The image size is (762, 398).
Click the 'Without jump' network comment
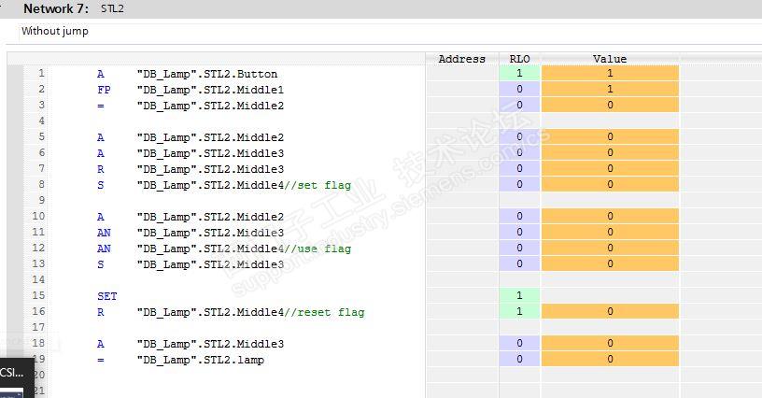click(x=55, y=31)
